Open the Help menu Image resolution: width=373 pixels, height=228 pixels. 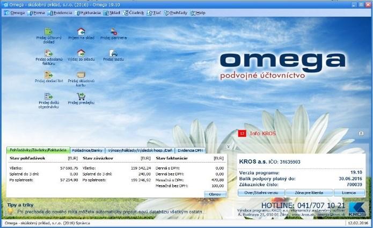[x=198, y=13]
